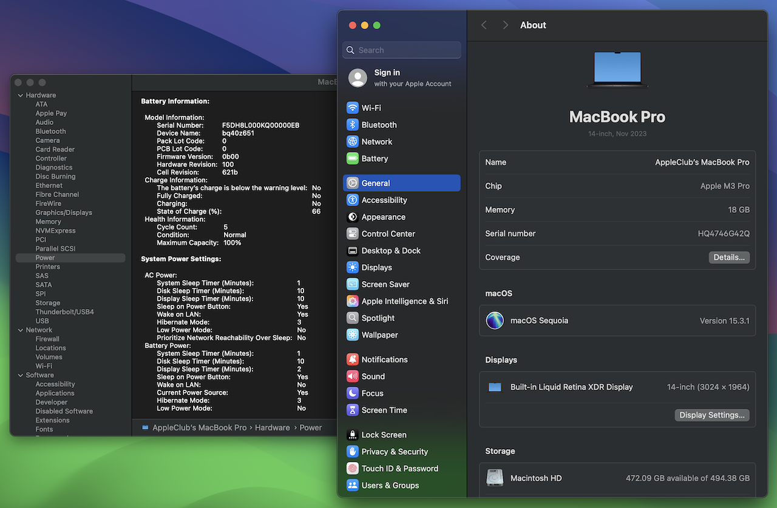Click the 18 GB memory value
Screen dimensions: 777x508
[x=739, y=210]
